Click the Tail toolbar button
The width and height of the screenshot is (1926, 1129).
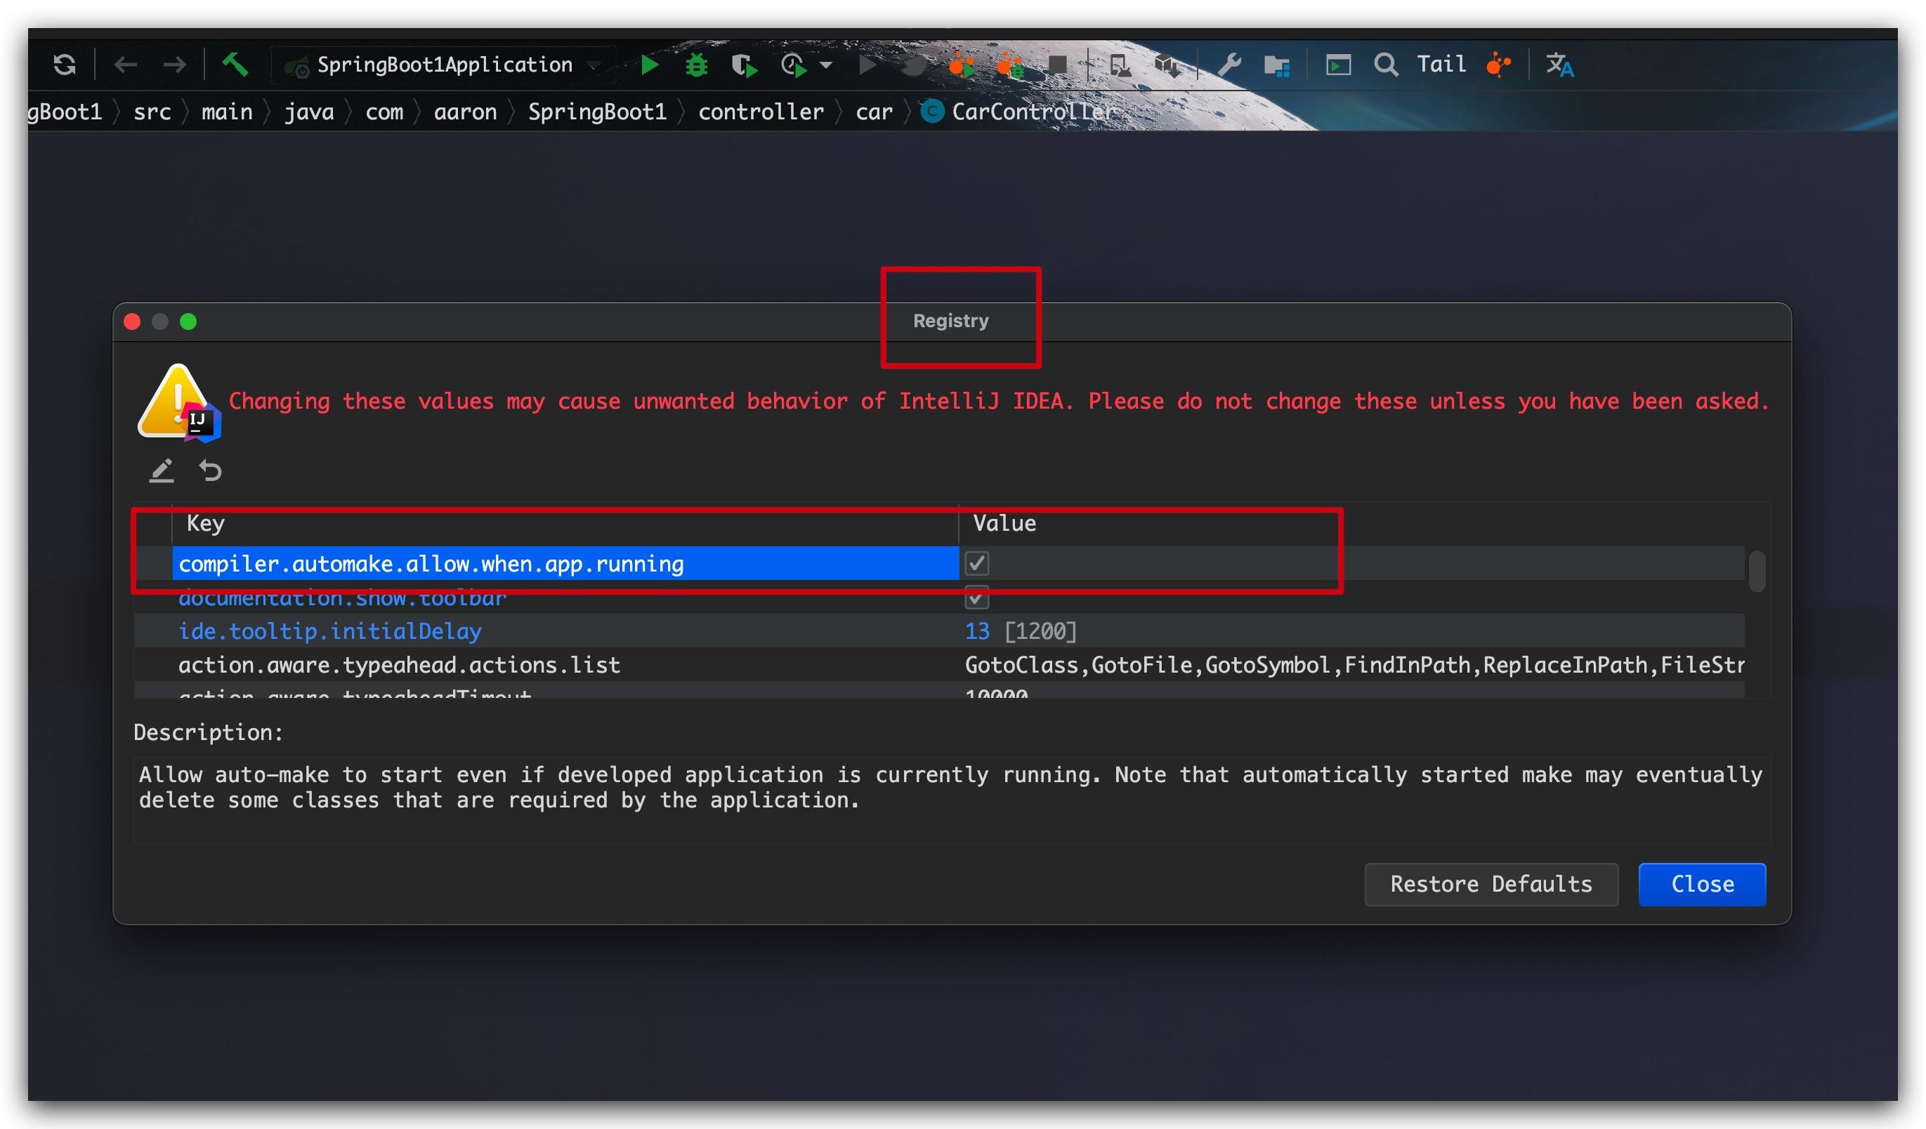(x=1441, y=64)
